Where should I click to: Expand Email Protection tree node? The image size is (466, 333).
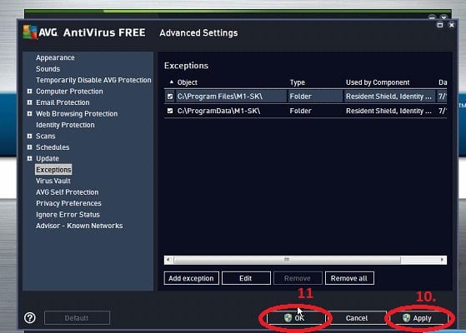tap(29, 102)
